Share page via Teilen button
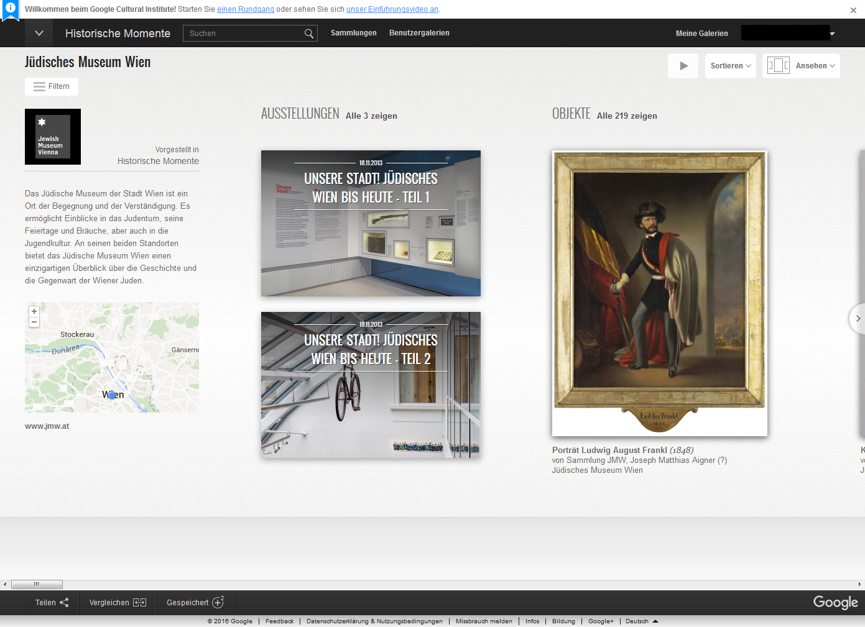The image size is (865, 627). click(x=52, y=603)
